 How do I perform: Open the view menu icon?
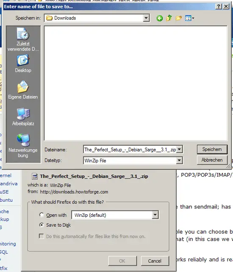click(189, 18)
